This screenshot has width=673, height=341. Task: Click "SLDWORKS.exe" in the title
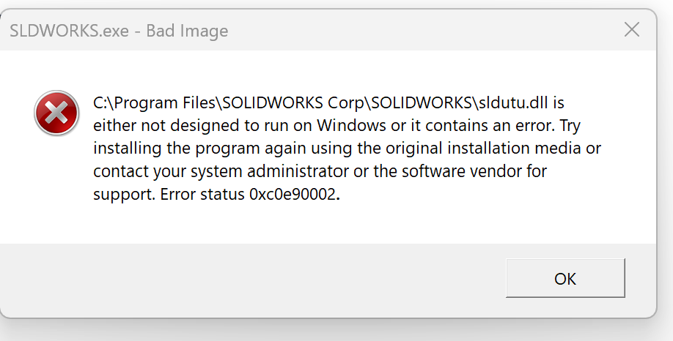(x=73, y=31)
